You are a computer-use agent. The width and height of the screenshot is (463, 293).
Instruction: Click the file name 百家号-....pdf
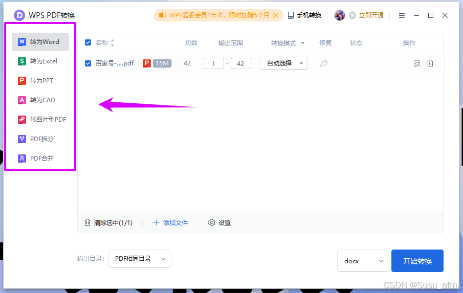click(x=115, y=63)
